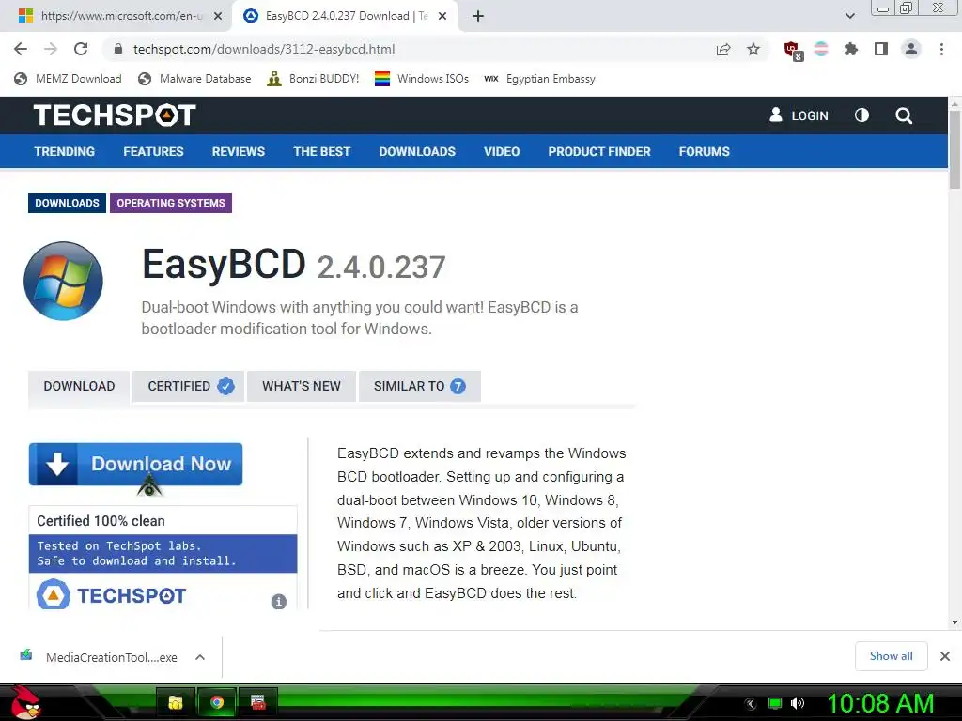962x721 pixels.
Task: Open THE BEST menu
Action: (321, 151)
